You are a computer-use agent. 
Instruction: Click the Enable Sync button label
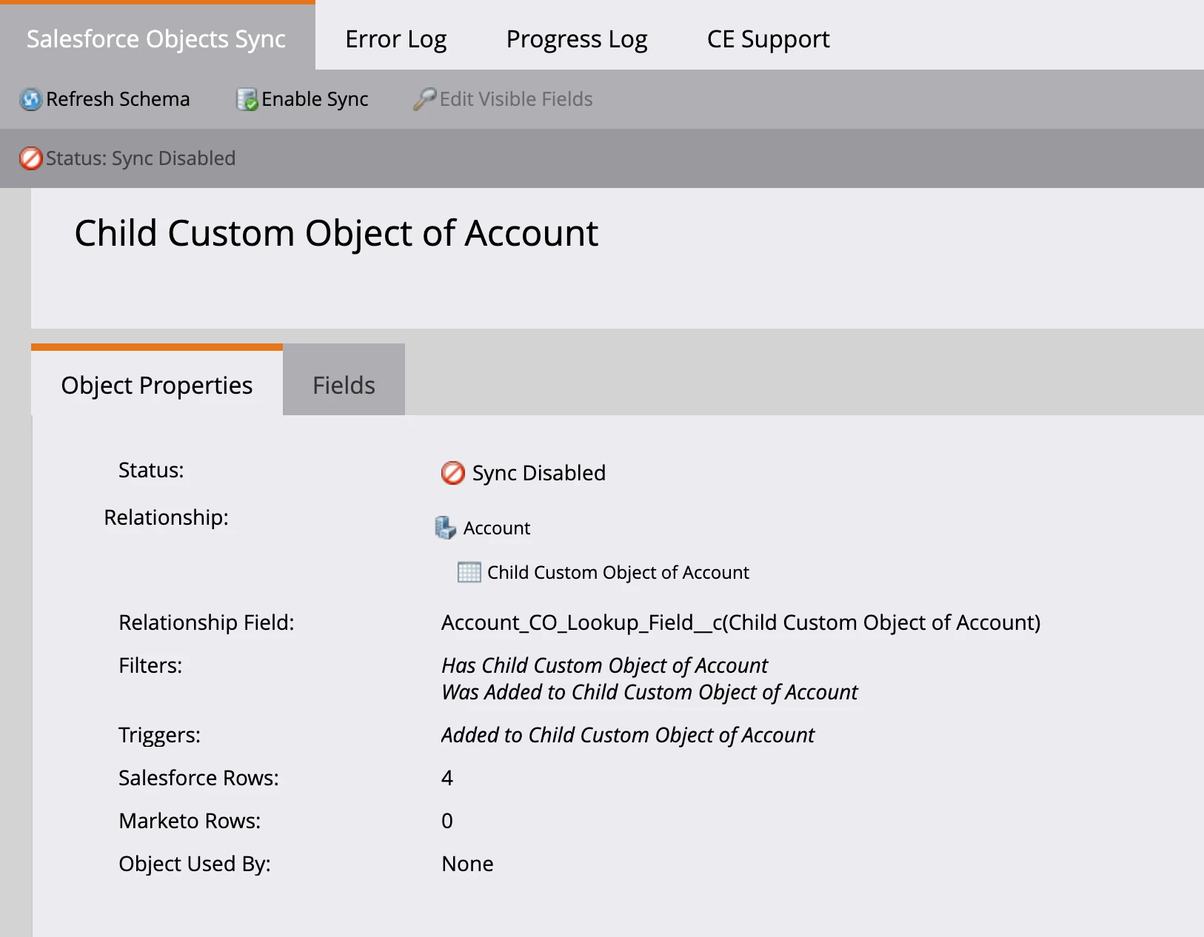315,99
